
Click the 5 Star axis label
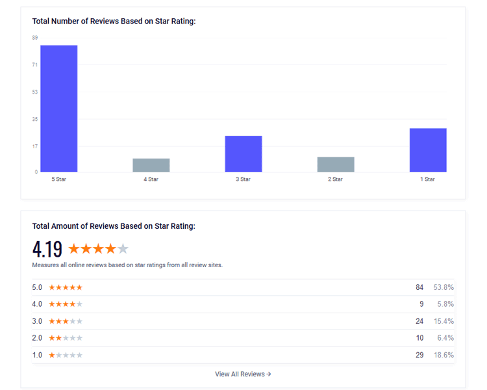(58, 179)
